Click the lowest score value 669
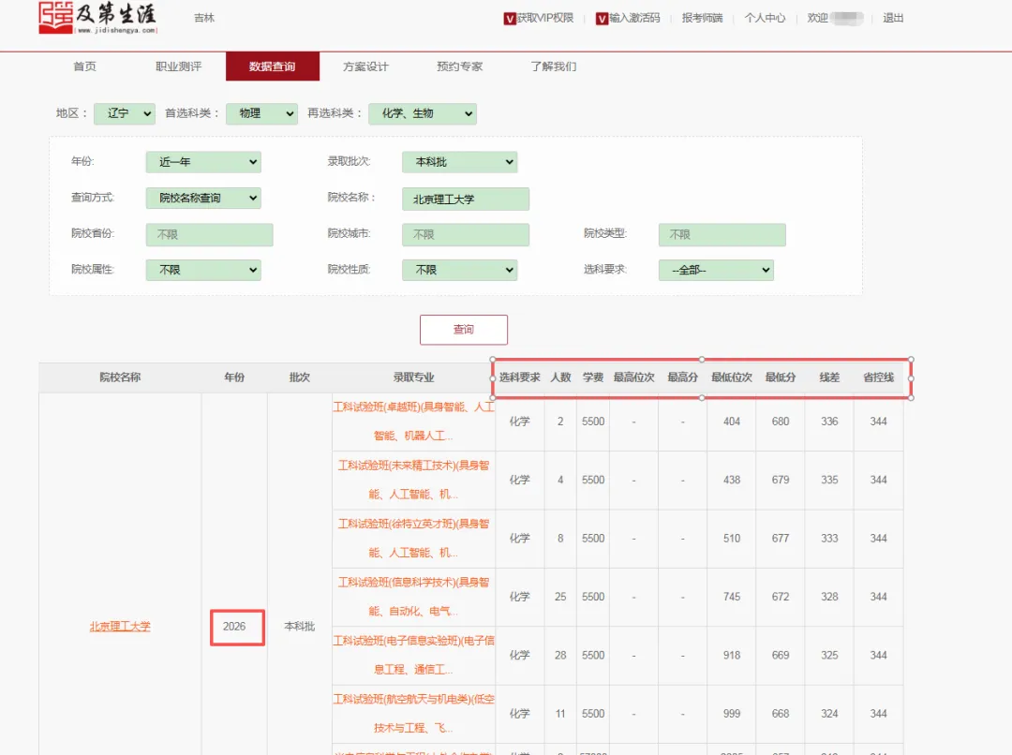1012x755 pixels. click(x=781, y=655)
